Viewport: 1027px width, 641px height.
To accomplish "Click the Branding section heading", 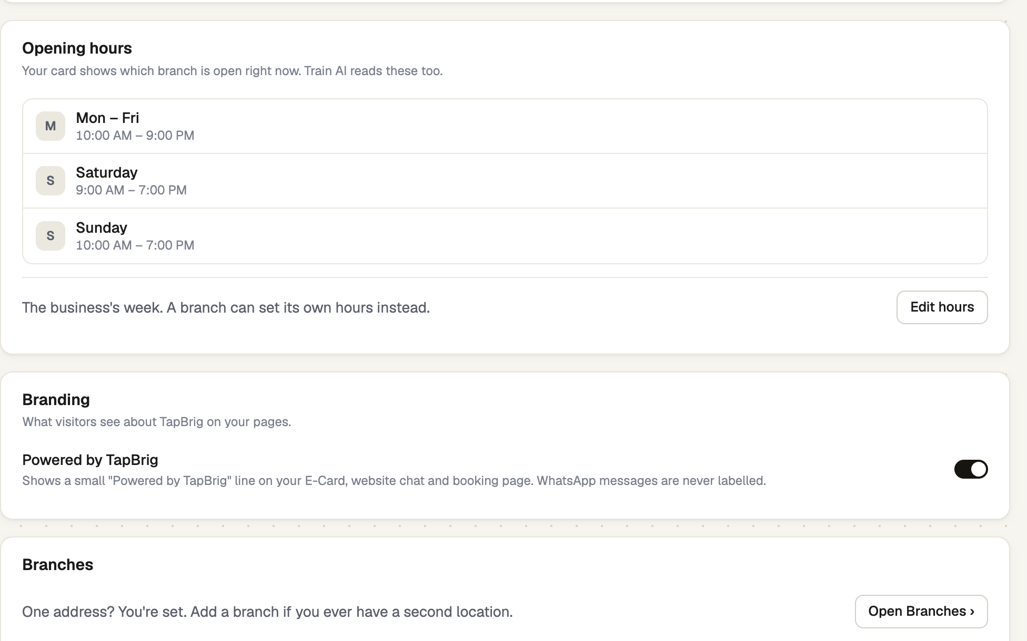I will [x=56, y=400].
